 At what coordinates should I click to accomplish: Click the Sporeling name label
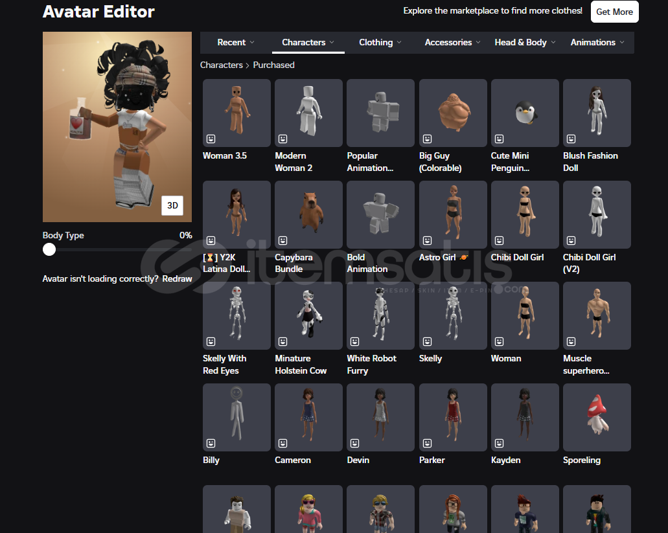[x=582, y=460]
